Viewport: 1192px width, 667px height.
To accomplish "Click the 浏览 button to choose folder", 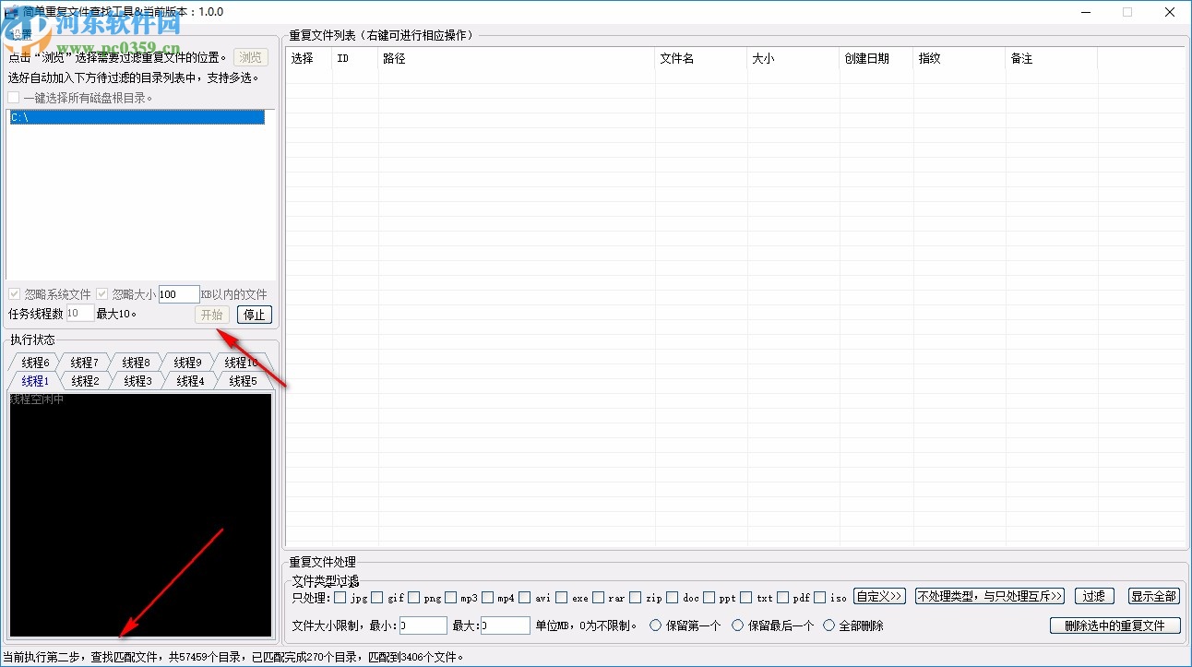I will click(250, 56).
